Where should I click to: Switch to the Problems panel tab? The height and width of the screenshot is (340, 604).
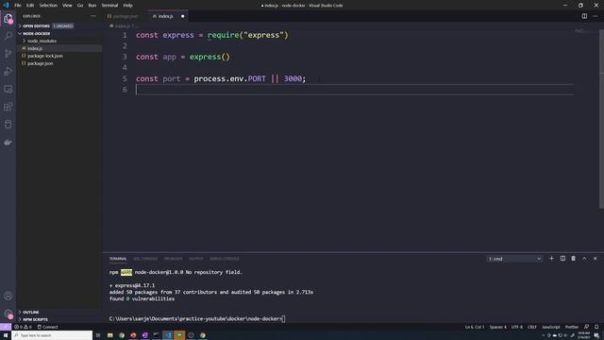coord(174,259)
